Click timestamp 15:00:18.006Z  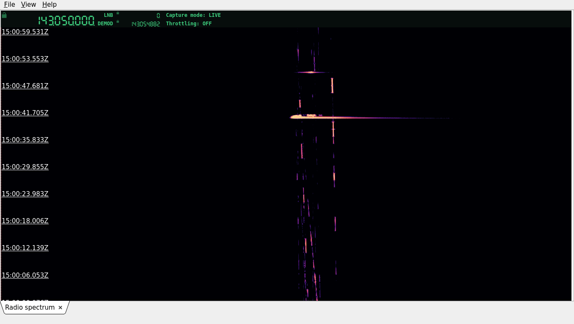[x=25, y=221]
